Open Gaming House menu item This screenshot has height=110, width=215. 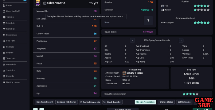click(13, 82)
